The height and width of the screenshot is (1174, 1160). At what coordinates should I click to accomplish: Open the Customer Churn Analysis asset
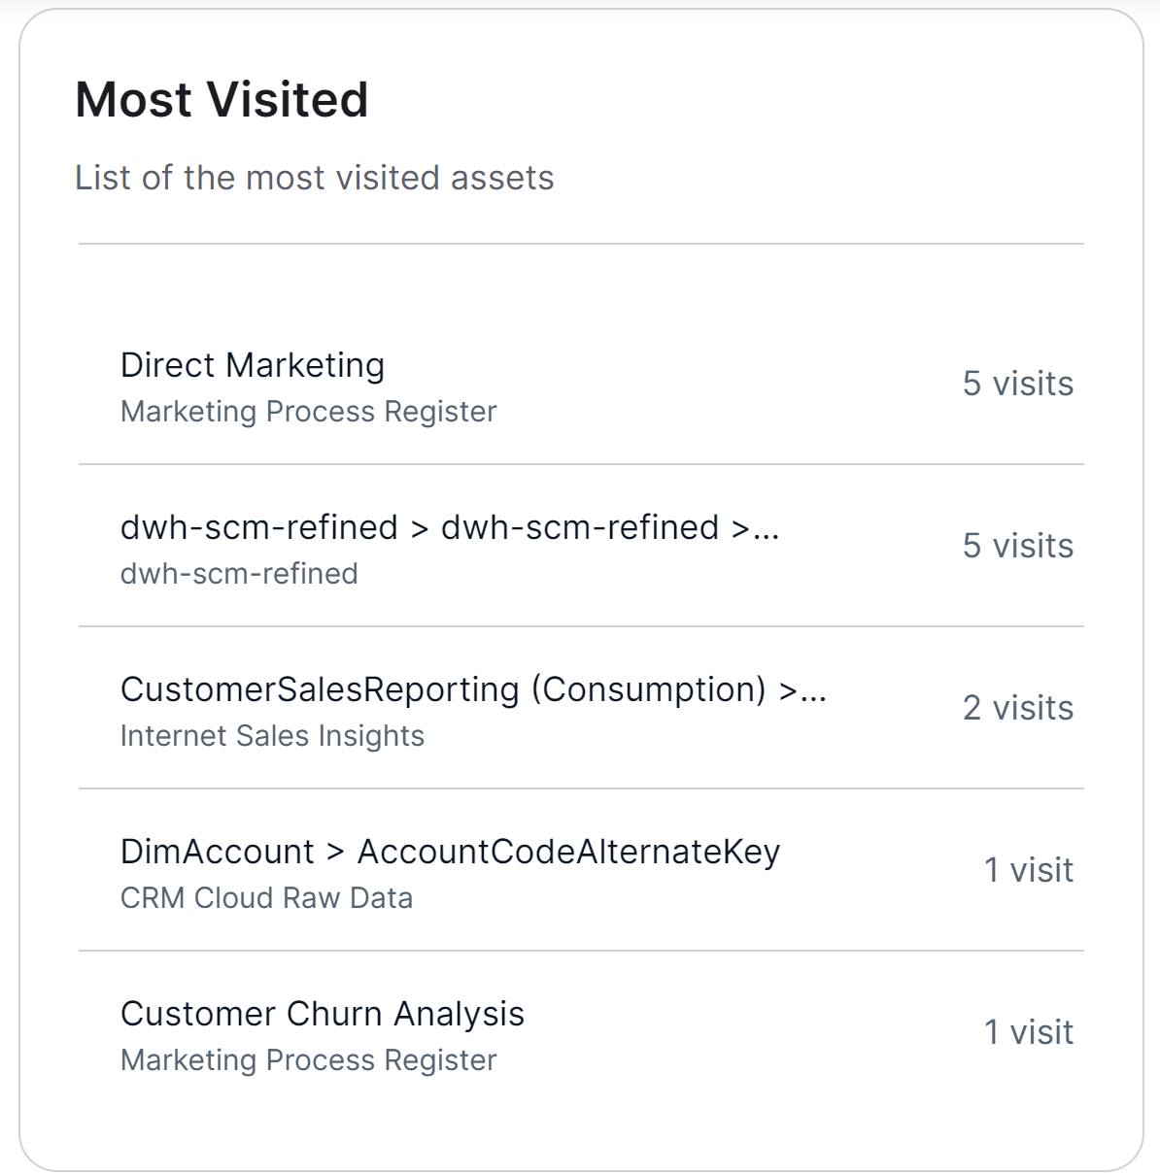[323, 1014]
